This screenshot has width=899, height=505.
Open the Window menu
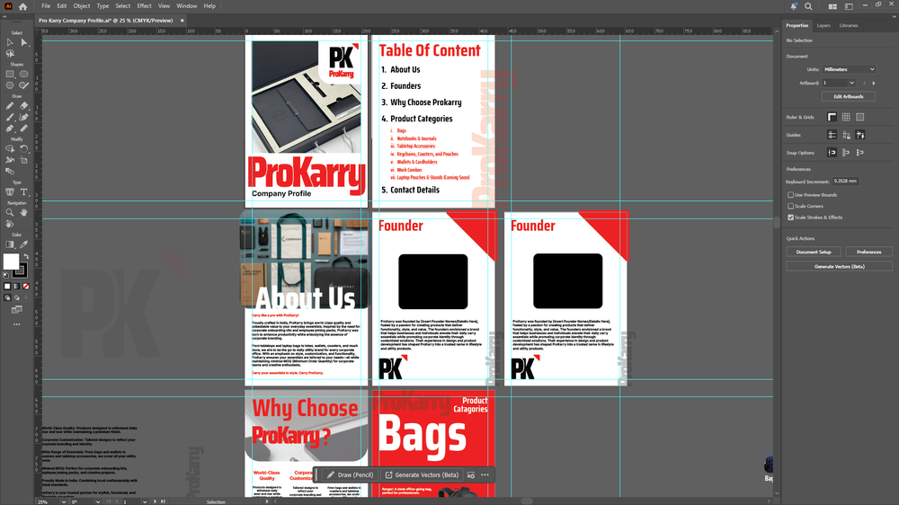186,5
